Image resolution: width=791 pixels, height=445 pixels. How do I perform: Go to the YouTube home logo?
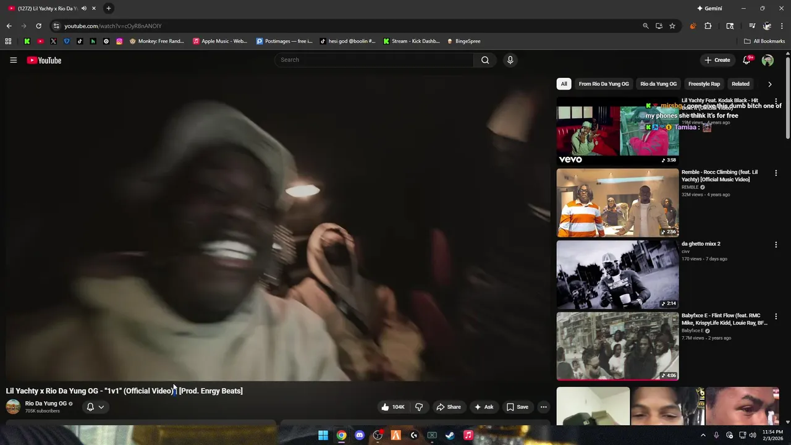click(44, 60)
